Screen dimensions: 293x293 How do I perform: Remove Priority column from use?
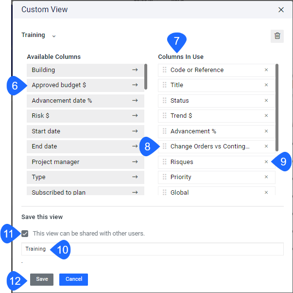pos(266,177)
